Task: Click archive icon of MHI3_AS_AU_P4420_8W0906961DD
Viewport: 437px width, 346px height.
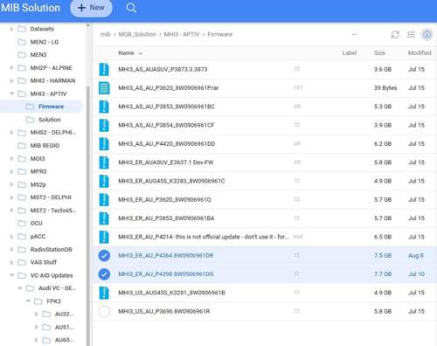Action: [x=104, y=144]
